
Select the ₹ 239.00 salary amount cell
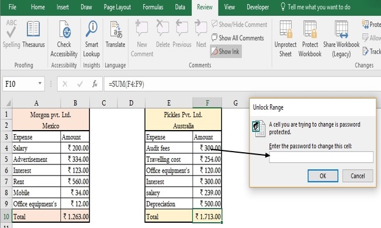tap(207, 192)
